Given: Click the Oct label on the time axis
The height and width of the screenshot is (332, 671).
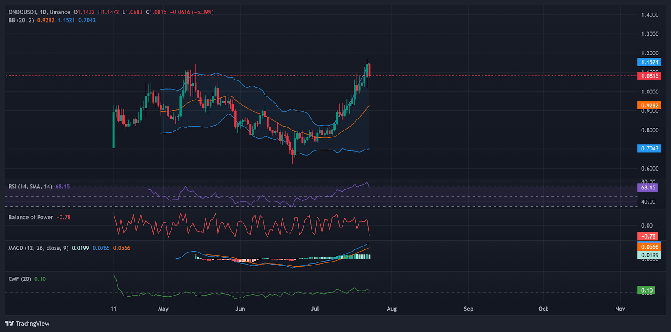Looking at the screenshot, I should tap(543, 309).
